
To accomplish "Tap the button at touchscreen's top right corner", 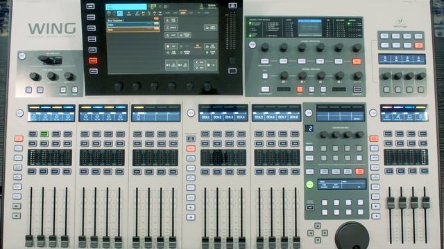I will (x=232, y=6).
